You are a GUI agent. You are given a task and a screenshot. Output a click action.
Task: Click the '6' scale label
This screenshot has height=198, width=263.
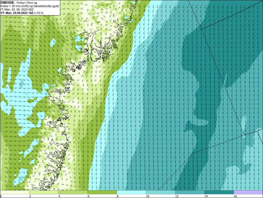tap(88, 196)
